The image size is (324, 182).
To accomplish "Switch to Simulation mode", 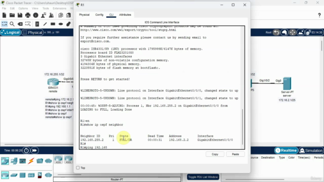I will [x=311, y=151].
